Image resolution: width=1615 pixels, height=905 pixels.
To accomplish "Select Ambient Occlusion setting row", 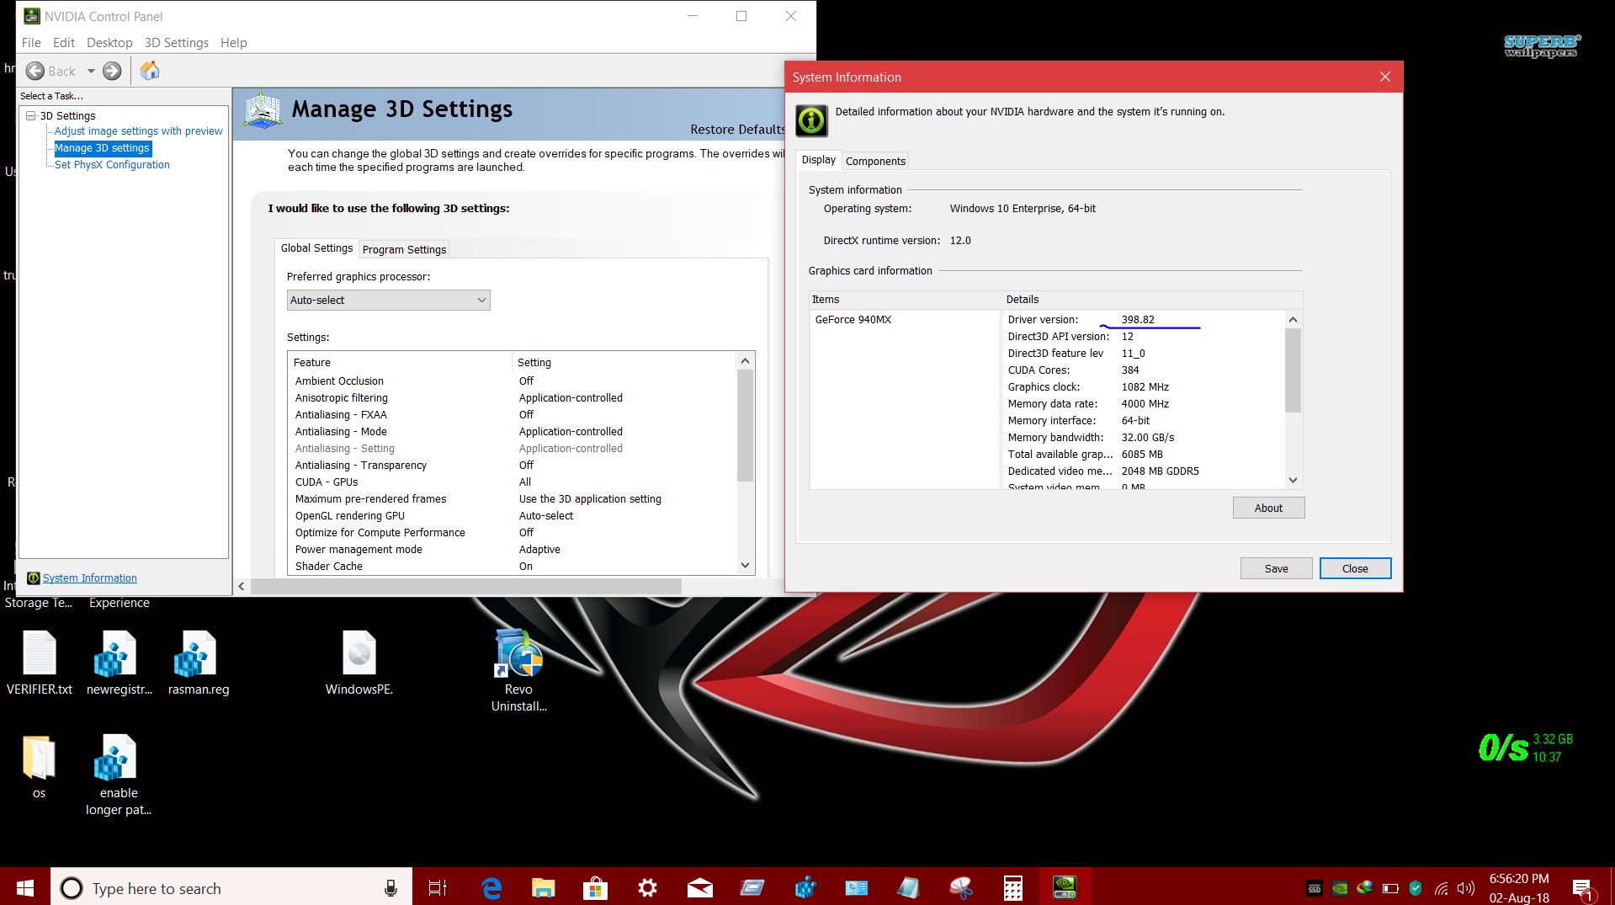I will point(513,381).
